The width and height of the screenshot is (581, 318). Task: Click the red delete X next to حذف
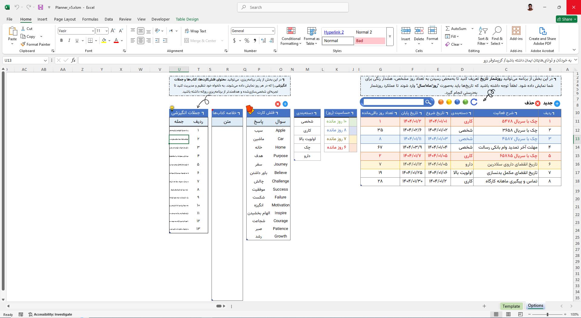point(538,103)
